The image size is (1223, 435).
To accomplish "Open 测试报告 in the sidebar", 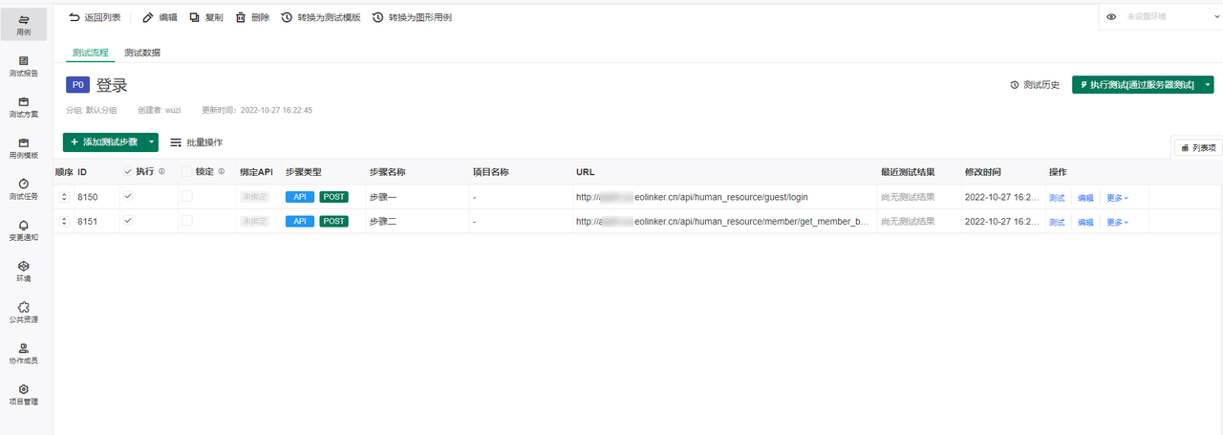I will pos(24,65).
